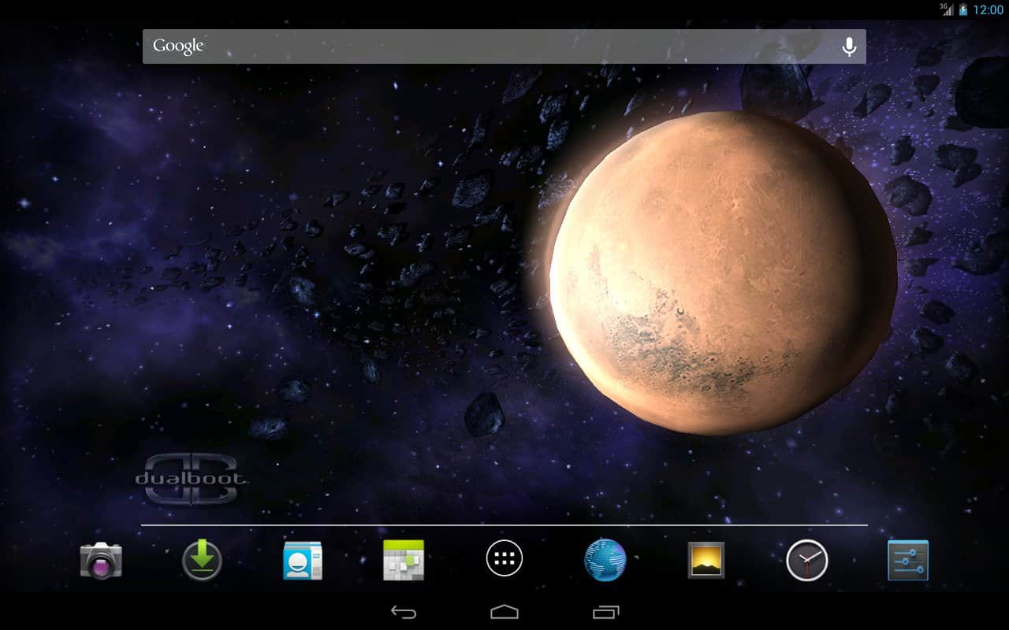The image size is (1009, 630).
Task: Open the Clock app
Action: point(807,561)
